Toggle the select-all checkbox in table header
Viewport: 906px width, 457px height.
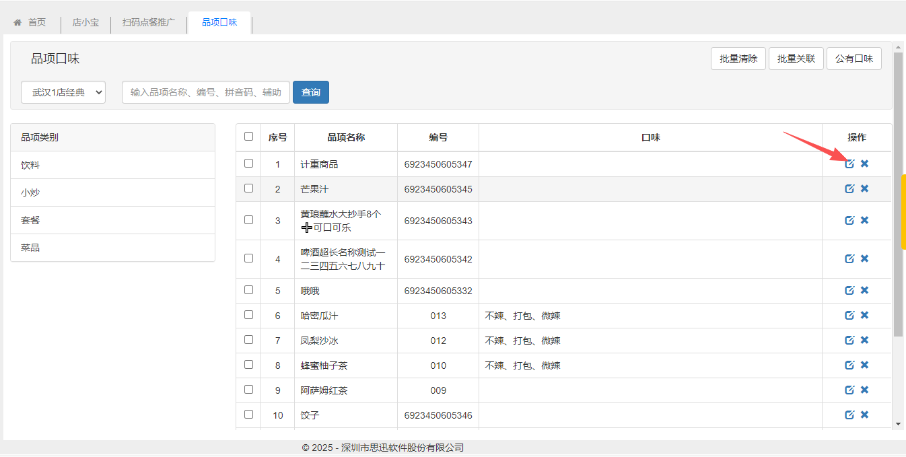tap(248, 137)
